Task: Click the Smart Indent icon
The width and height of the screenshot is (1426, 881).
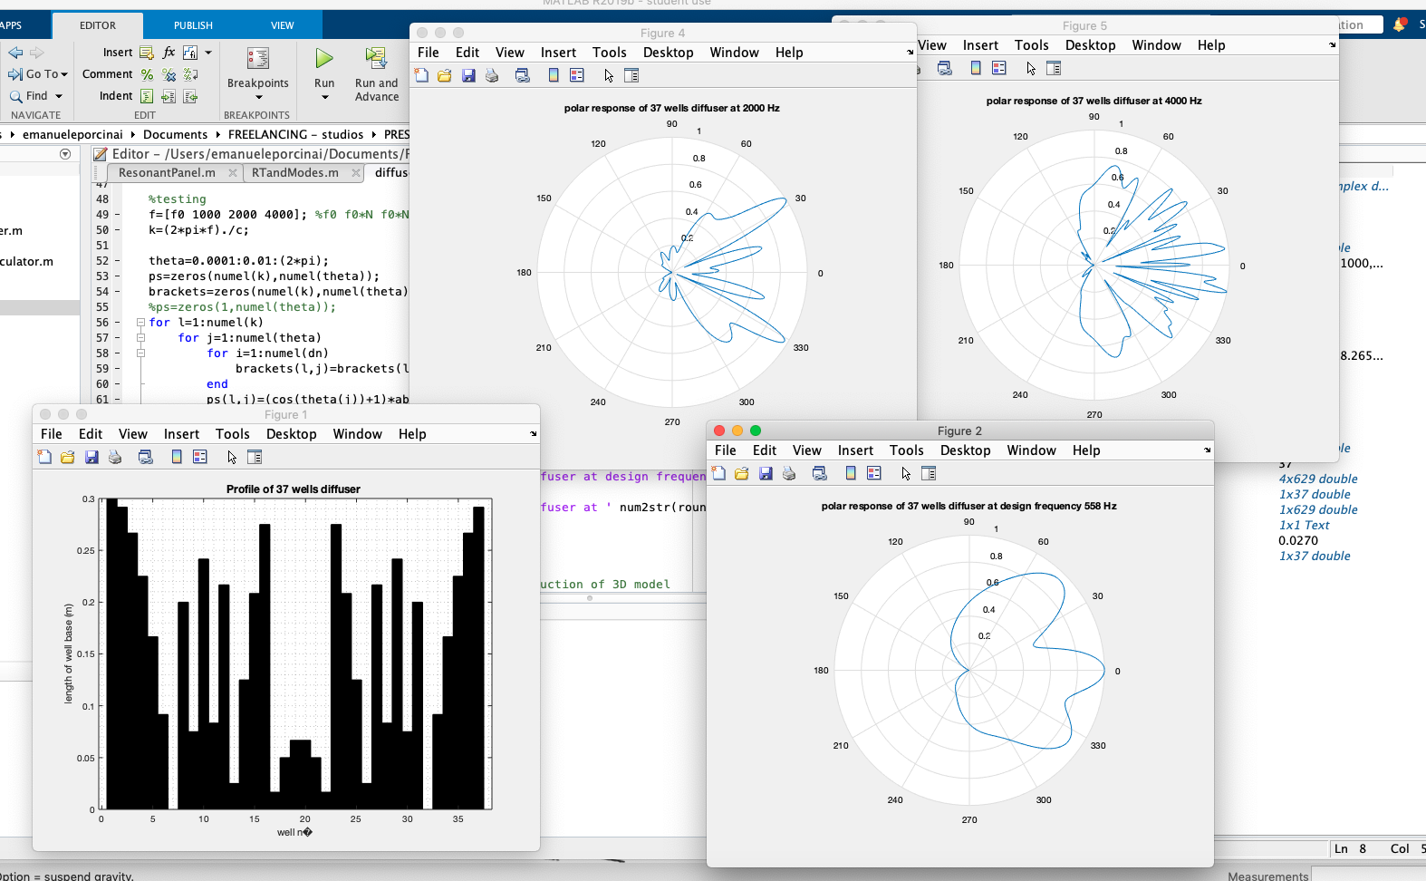Action: [147, 96]
